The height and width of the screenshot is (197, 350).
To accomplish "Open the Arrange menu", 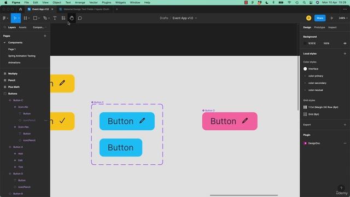I will [80, 2].
